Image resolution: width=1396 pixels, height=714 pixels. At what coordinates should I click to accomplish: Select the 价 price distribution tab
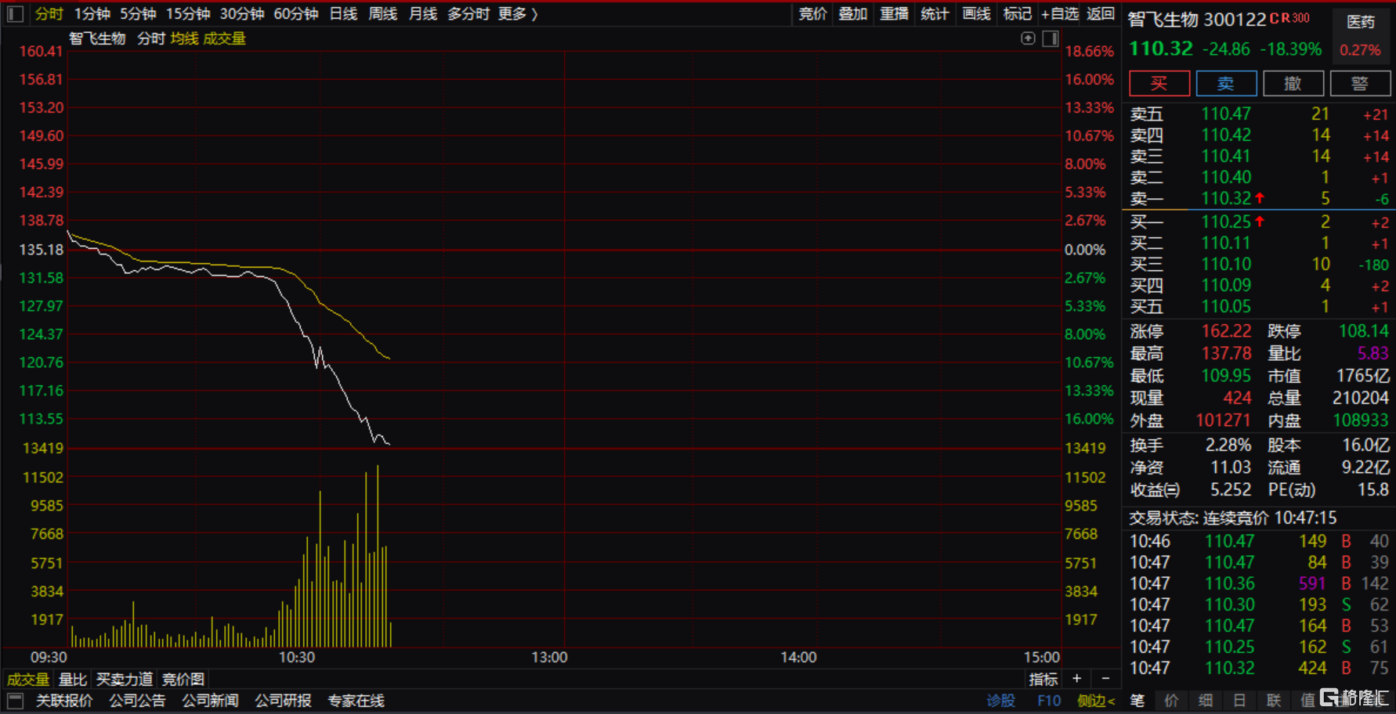click(x=1171, y=701)
